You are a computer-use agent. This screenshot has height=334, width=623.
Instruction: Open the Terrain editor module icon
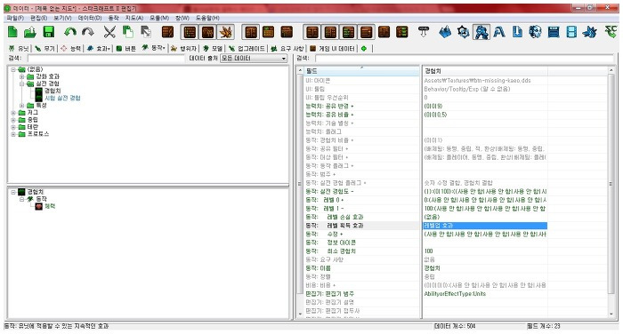pyautogui.click(x=445, y=32)
